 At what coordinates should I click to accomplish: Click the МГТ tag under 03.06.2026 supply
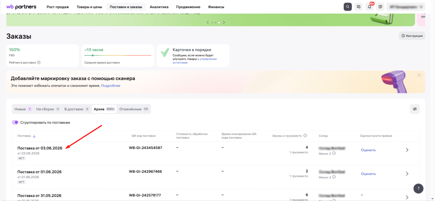(x=21, y=158)
